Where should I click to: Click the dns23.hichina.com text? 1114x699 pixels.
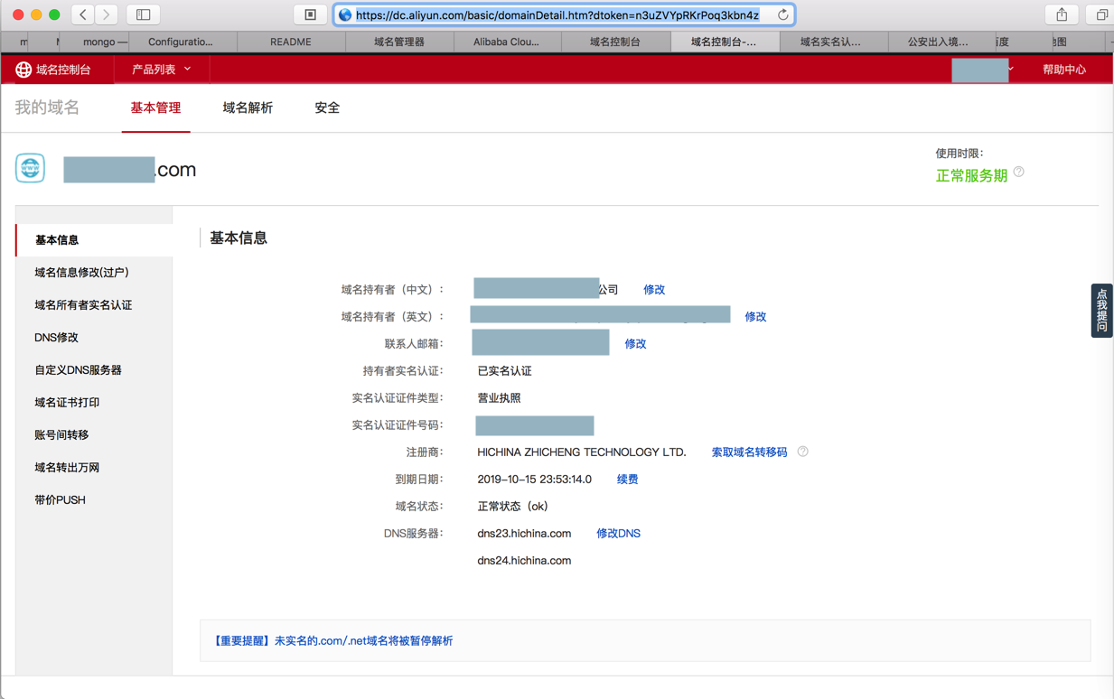pos(524,534)
